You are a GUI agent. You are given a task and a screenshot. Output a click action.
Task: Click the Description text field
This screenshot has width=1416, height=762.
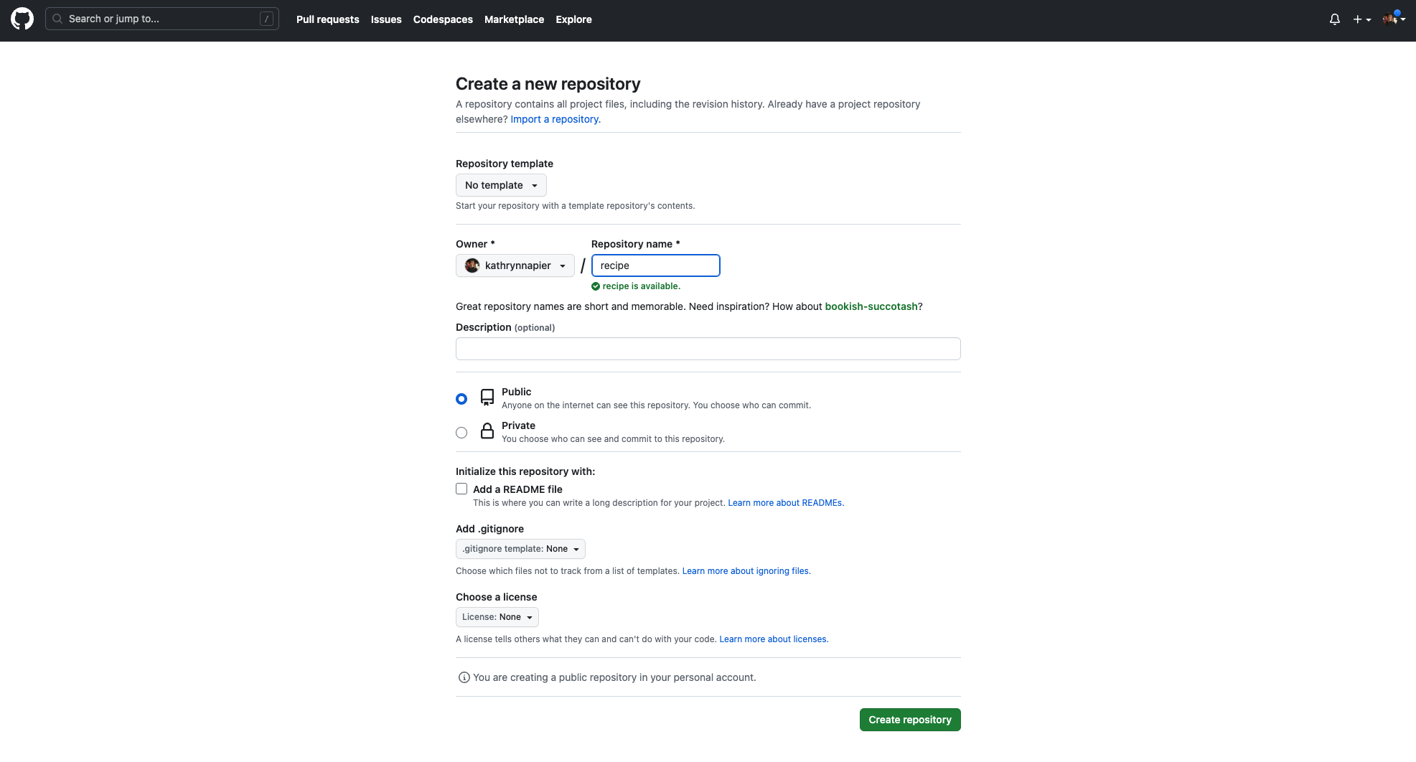coord(708,349)
